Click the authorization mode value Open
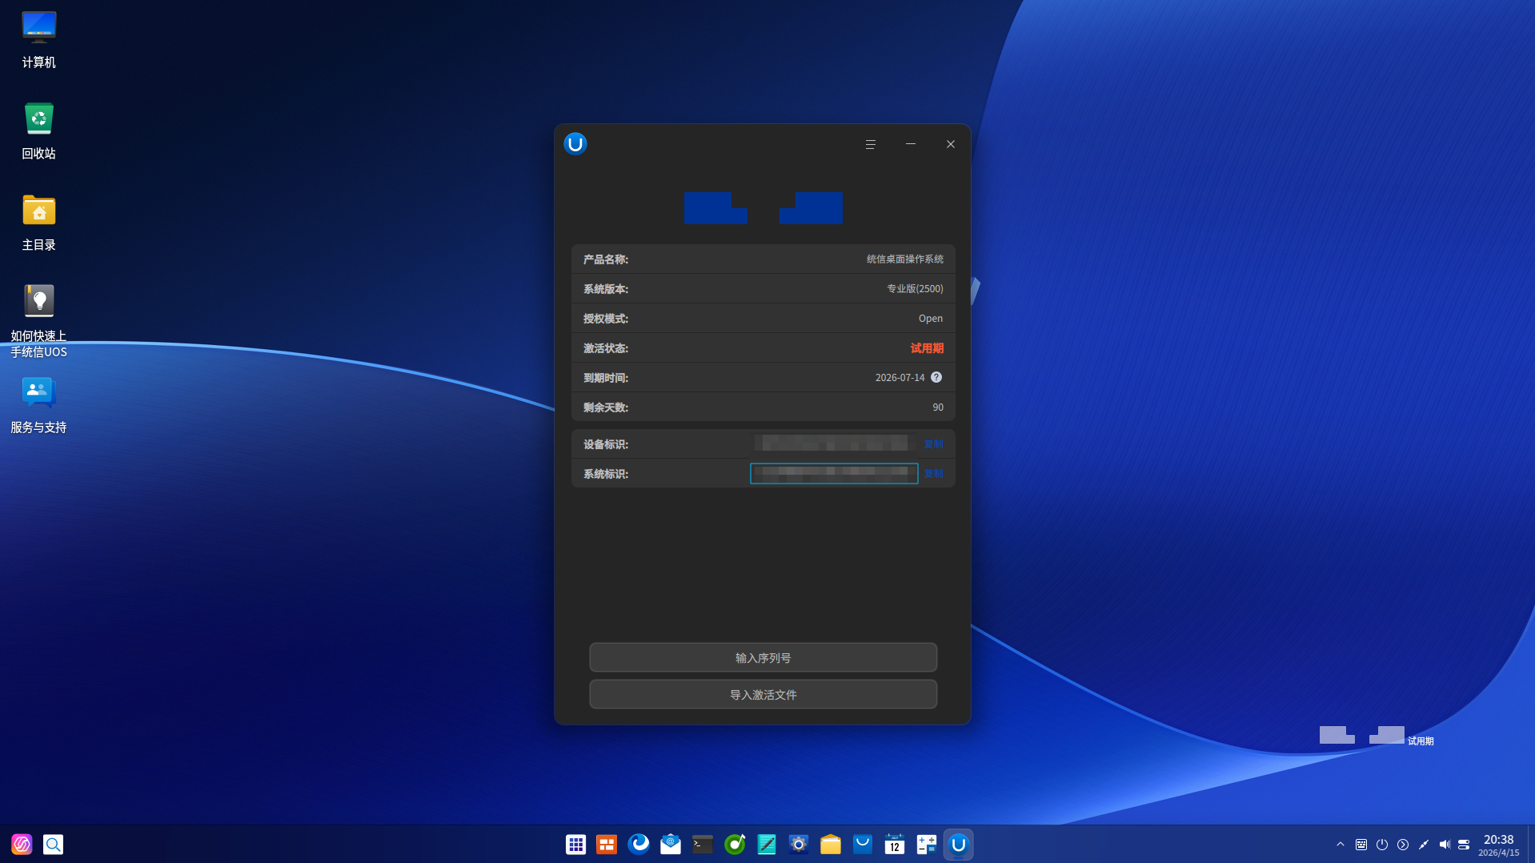Screen dimensions: 1535x863 pos(930,319)
